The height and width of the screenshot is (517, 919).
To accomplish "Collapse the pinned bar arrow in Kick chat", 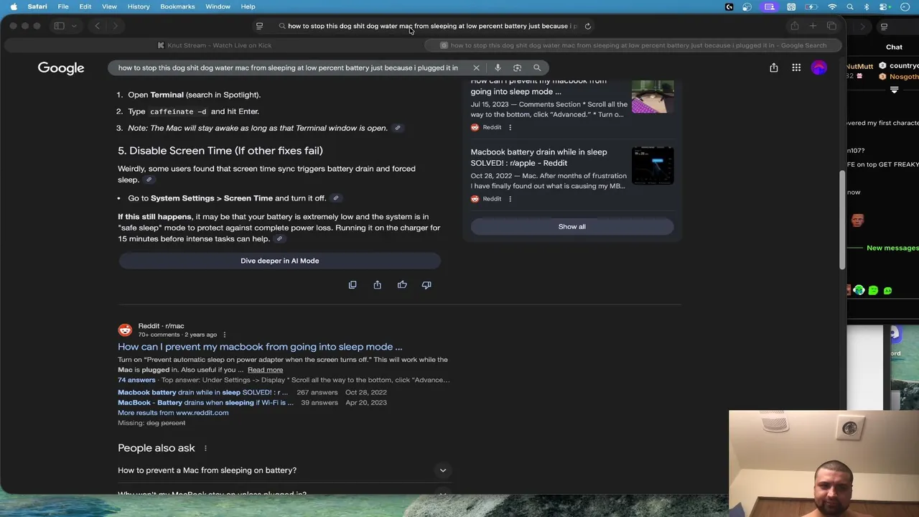I will click(x=894, y=90).
